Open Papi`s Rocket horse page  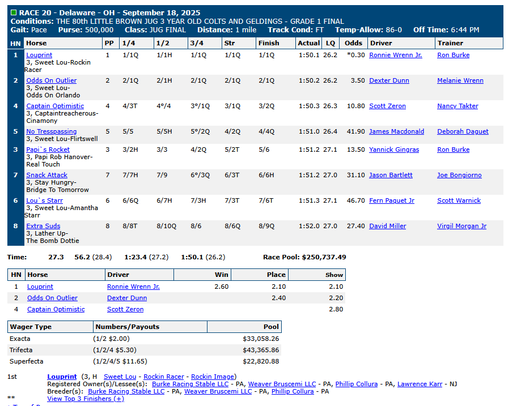tap(48, 149)
